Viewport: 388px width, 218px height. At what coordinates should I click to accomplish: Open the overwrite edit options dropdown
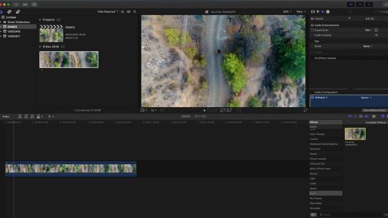click(39, 116)
